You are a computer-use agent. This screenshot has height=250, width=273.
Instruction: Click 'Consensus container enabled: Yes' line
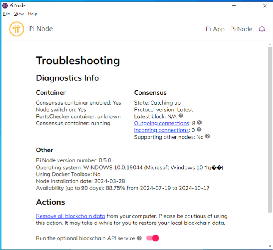tap(78, 103)
